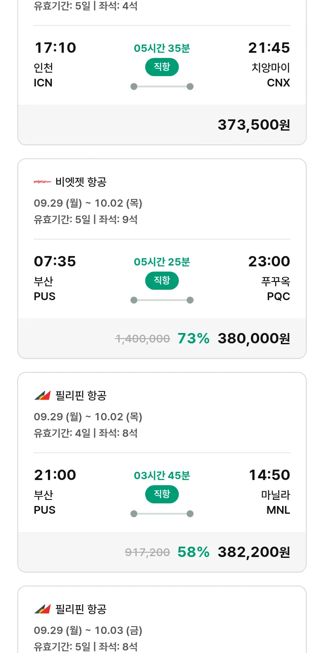Click the Philippine Airlines logo in the bottom card

click(x=42, y=609)
